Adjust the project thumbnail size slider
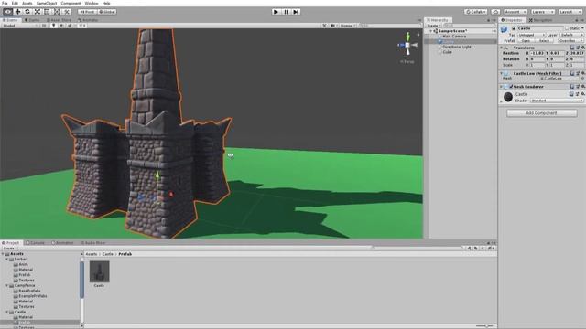Screen dimensions: 586x329 pyautogui.click(x=486, y=326)
